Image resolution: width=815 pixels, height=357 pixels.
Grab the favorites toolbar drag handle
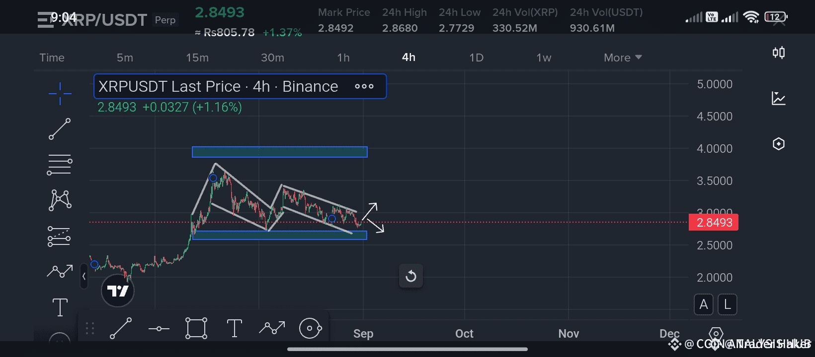tap(90, 328)
